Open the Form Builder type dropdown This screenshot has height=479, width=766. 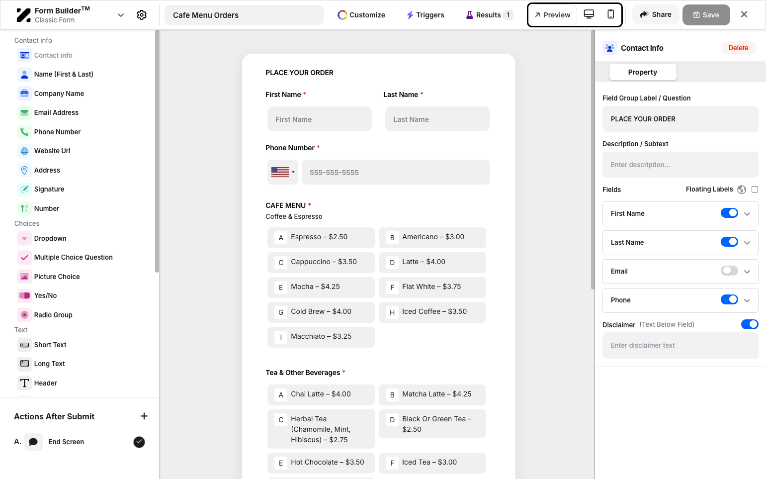121,15
